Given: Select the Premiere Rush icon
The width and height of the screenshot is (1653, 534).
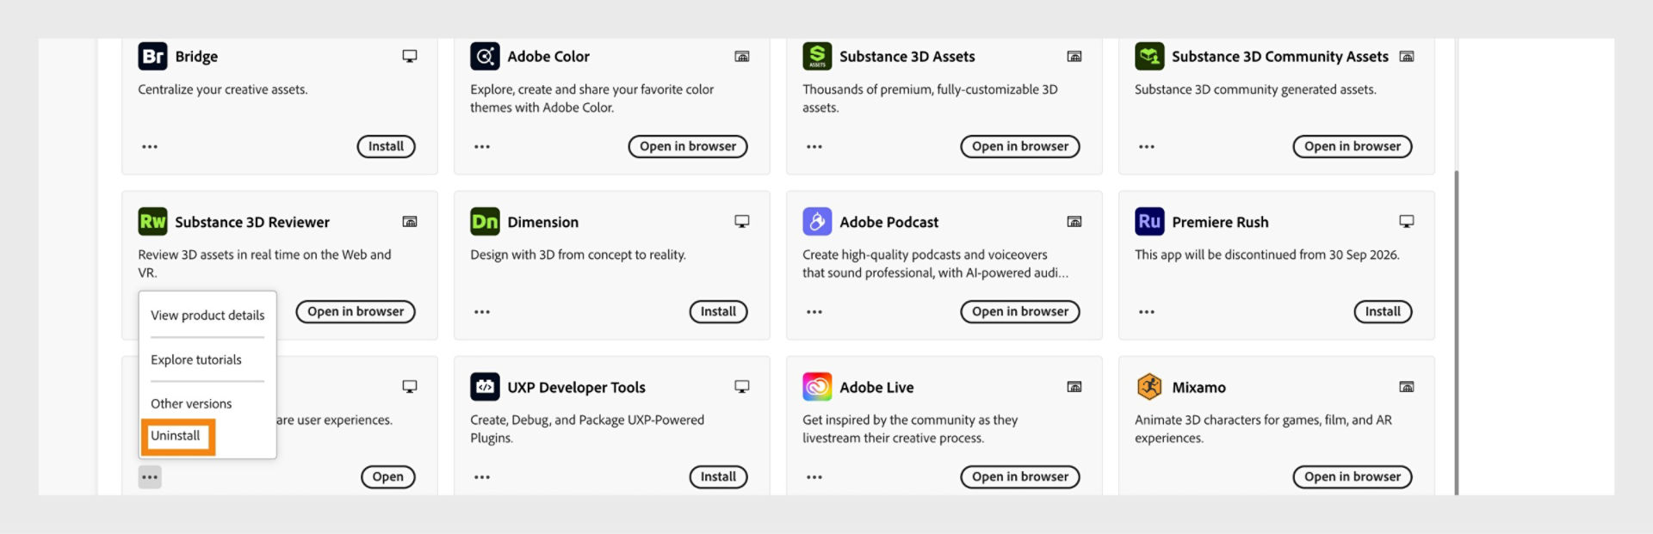Looking at the screenshot, I should tap(1149, 221).
